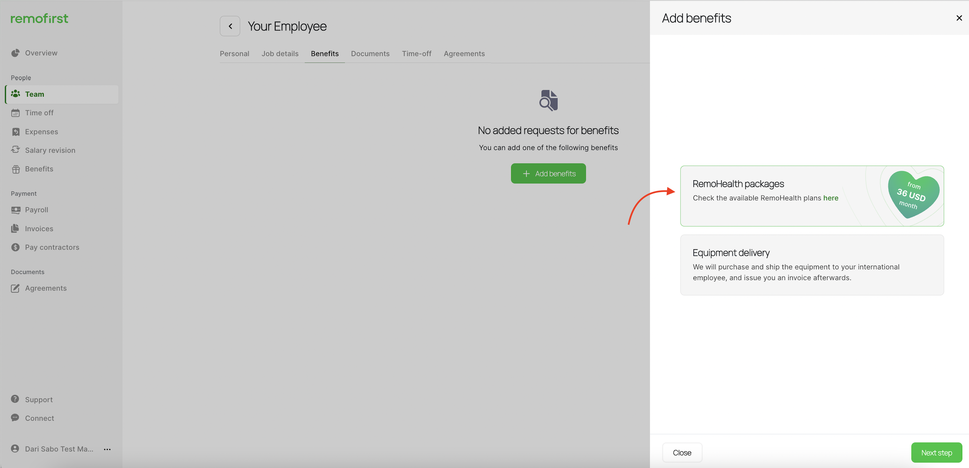Screen dimensions: 969x468
Task: Click the Agreements pencil icon in sidebar
Action: coord(15,288)
